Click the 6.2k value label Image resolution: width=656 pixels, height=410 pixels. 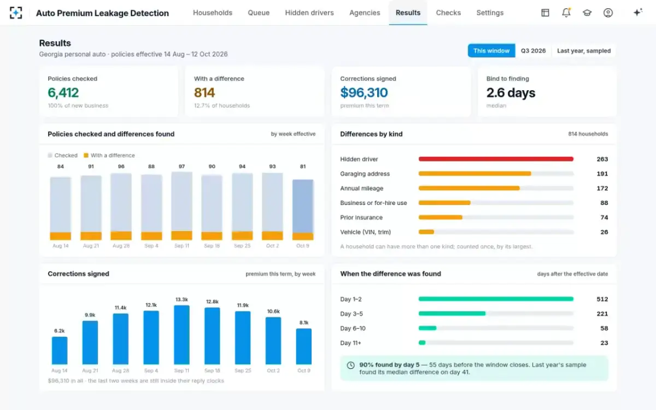[60, 331]
